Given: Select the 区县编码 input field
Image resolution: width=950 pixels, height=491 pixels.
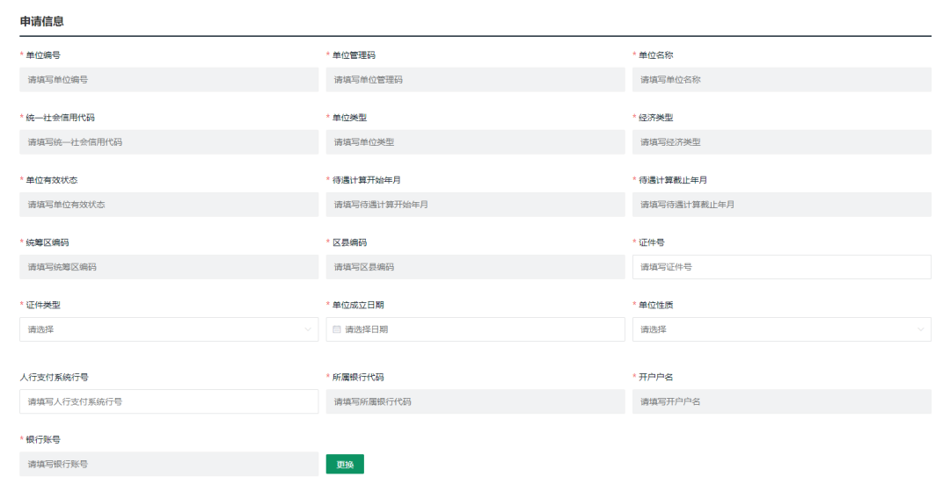Looking at the screenshot, I should 475,267.
